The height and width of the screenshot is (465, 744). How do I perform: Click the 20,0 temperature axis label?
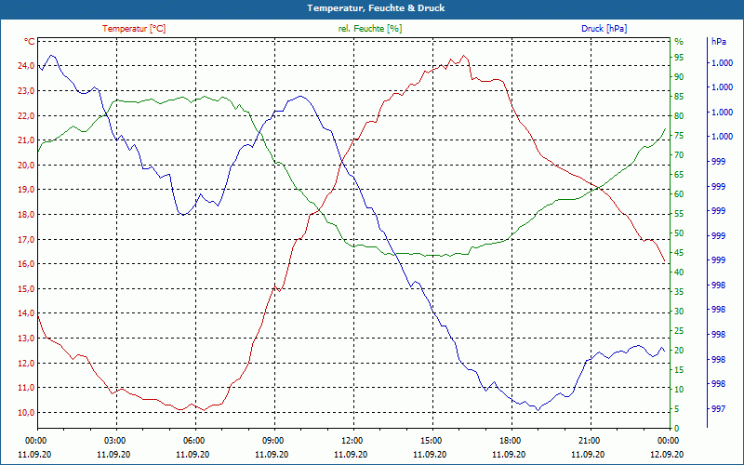(x=26, y=166)
